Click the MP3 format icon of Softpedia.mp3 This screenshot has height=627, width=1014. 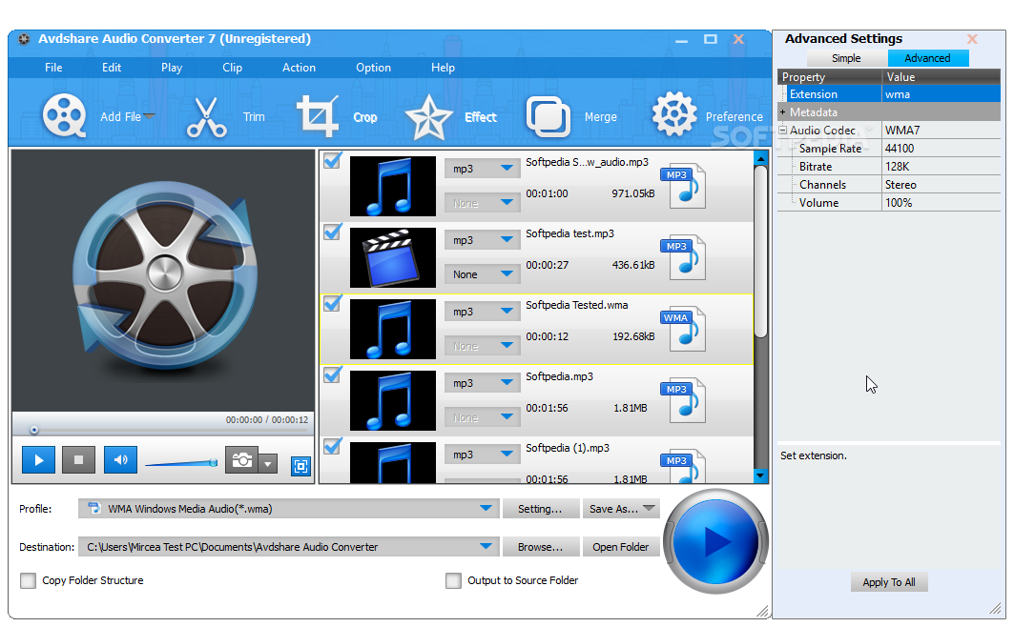683,400
